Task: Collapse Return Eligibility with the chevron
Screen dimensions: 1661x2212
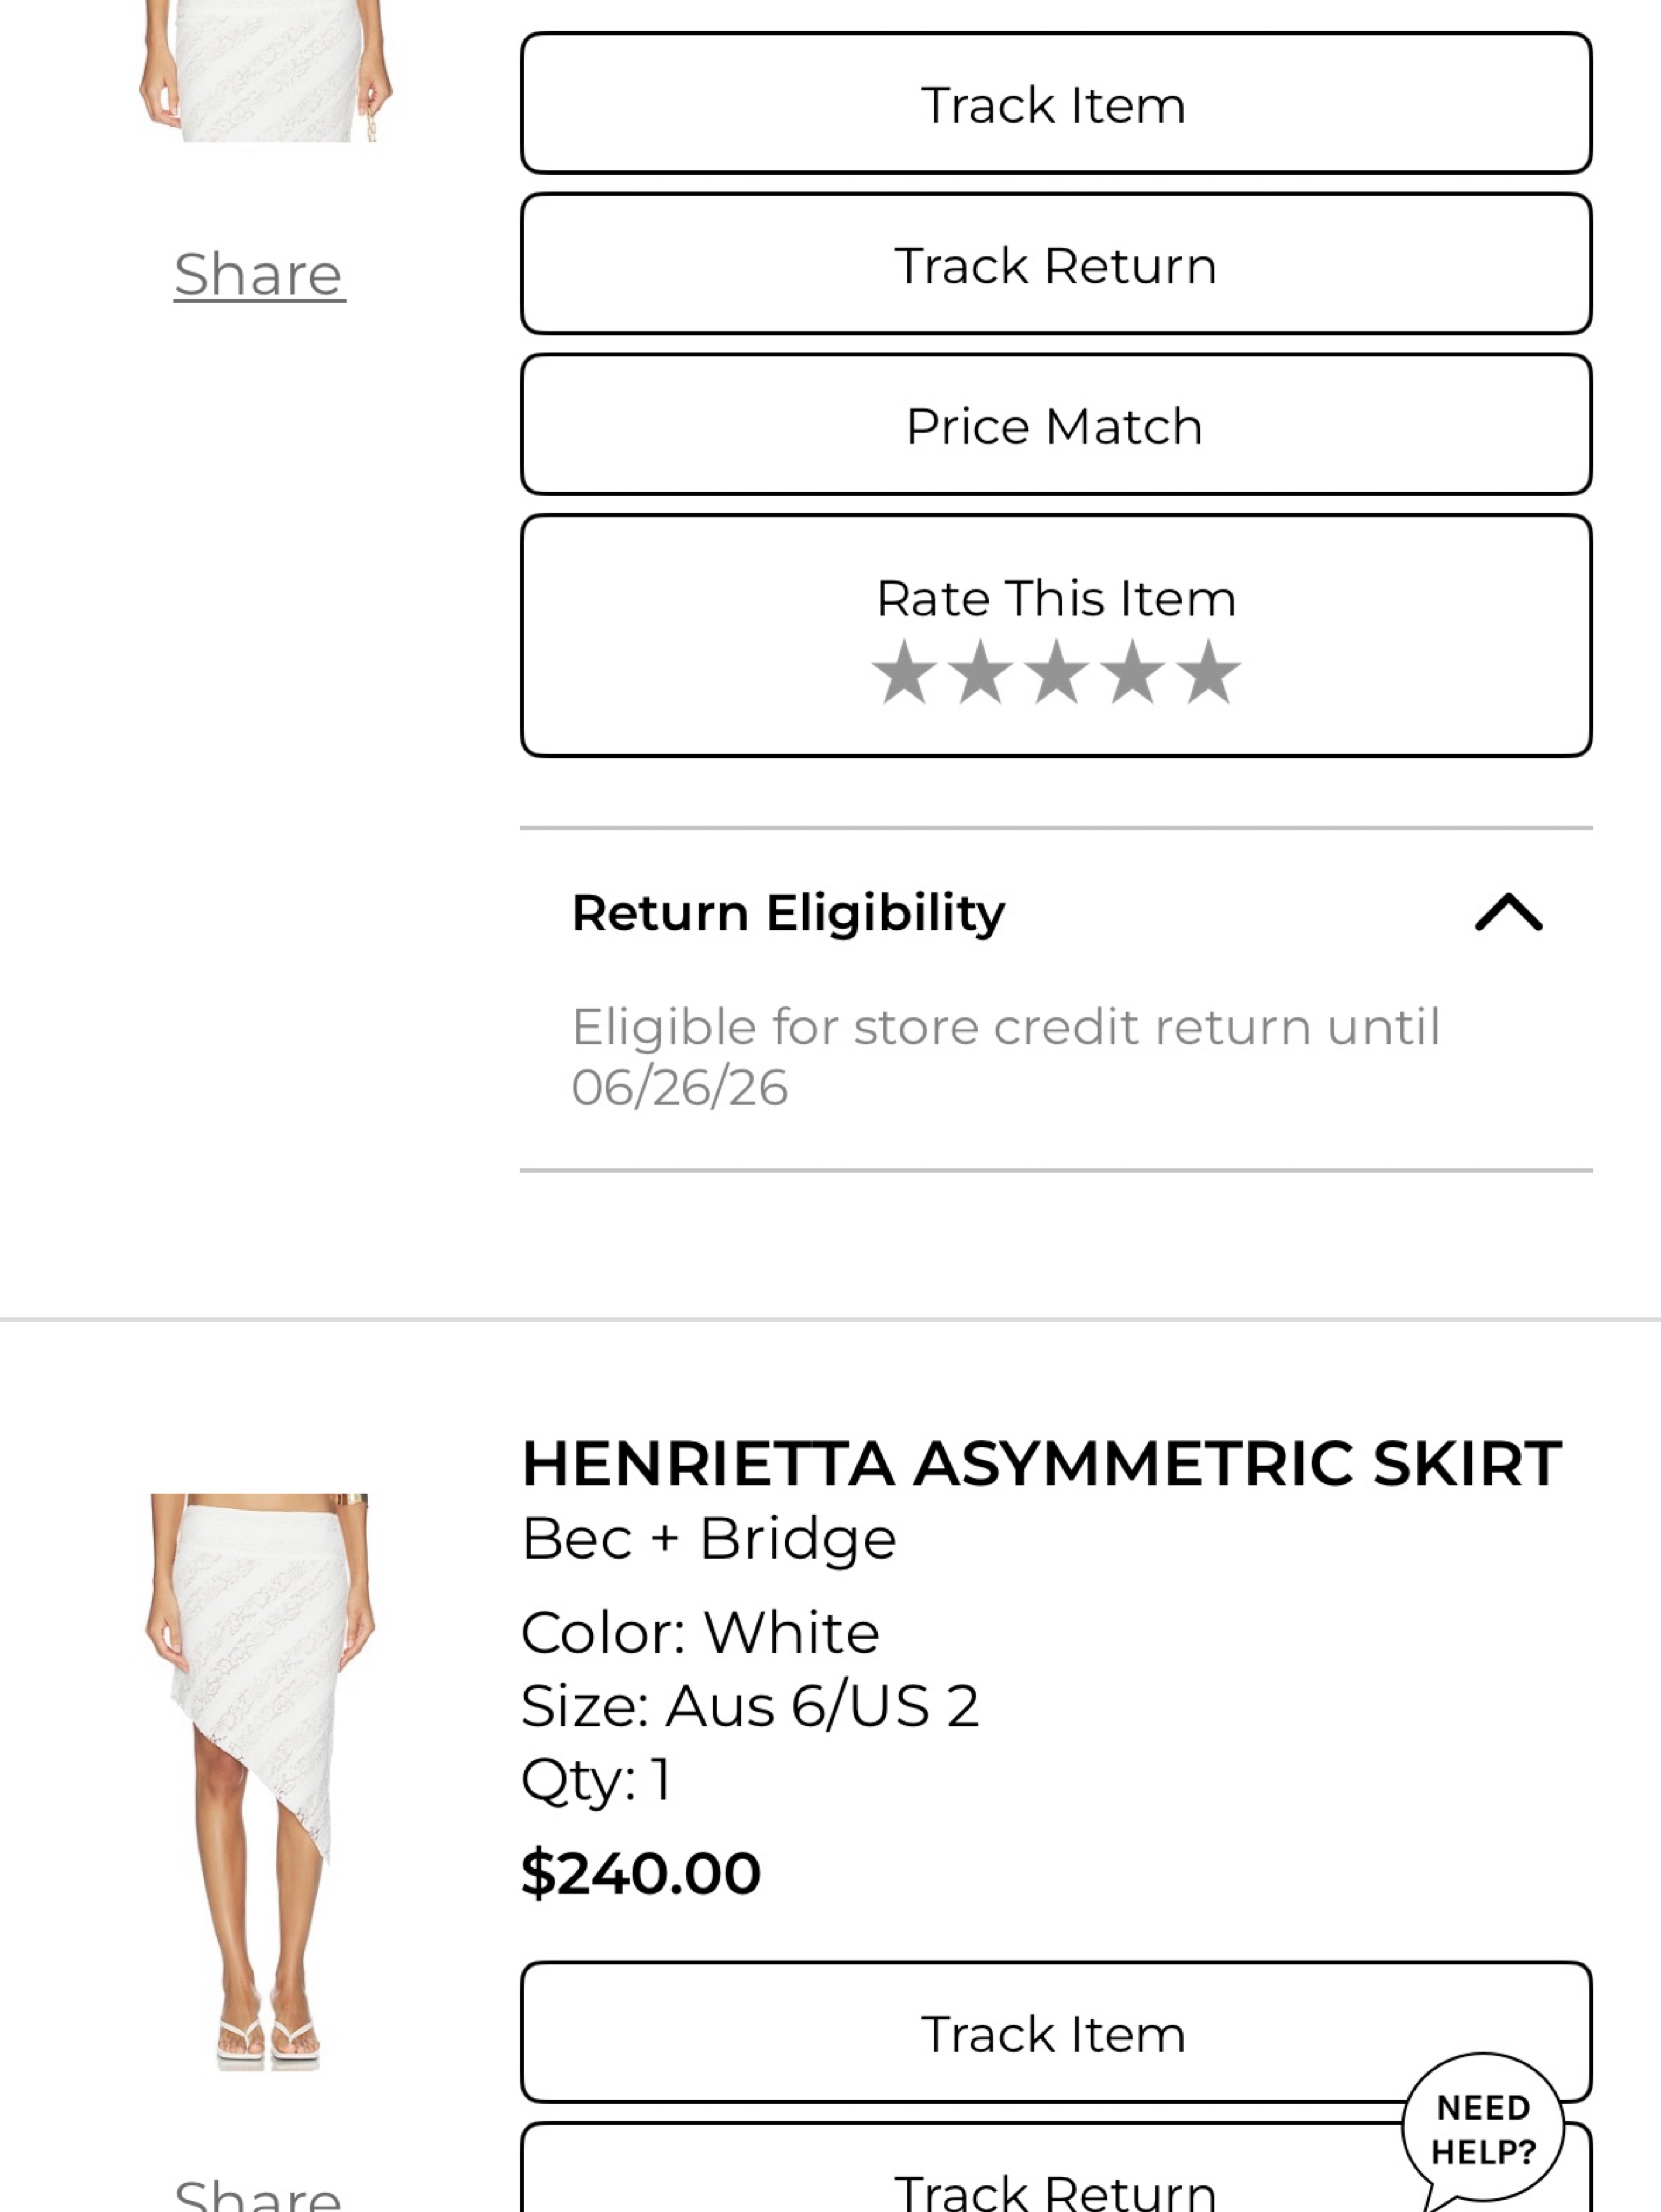Action: 1508,912
